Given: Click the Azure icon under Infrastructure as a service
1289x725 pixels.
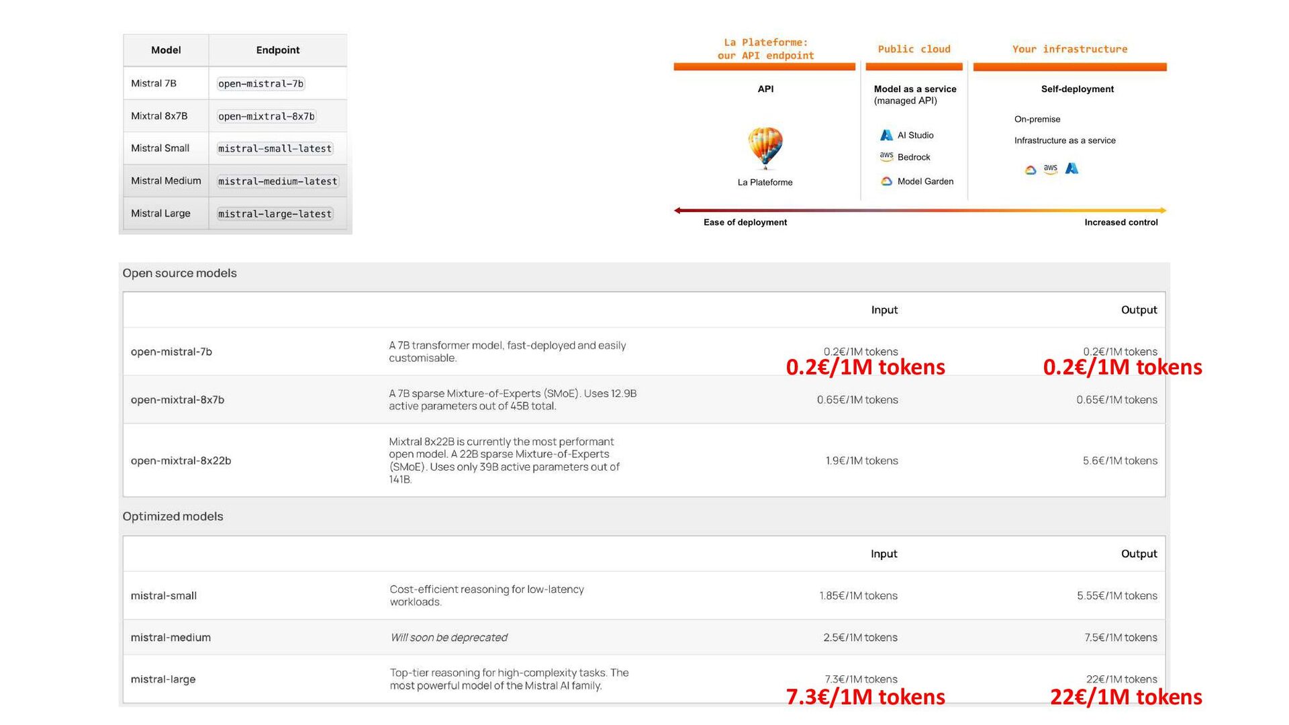Looking at the screenshot, I should [x=1072, y=168].
